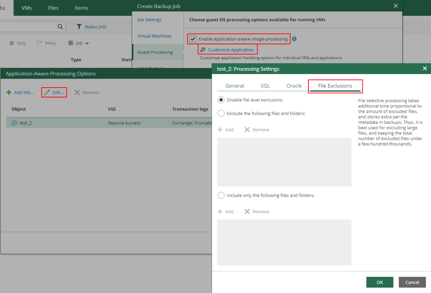
Task: Close the Processing Settings dialog
Action: pos(424,68)
